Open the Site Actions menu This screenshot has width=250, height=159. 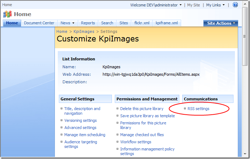tap(221, 23)
